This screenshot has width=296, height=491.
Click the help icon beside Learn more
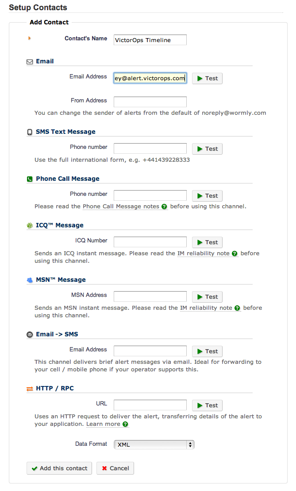point(125,425)
